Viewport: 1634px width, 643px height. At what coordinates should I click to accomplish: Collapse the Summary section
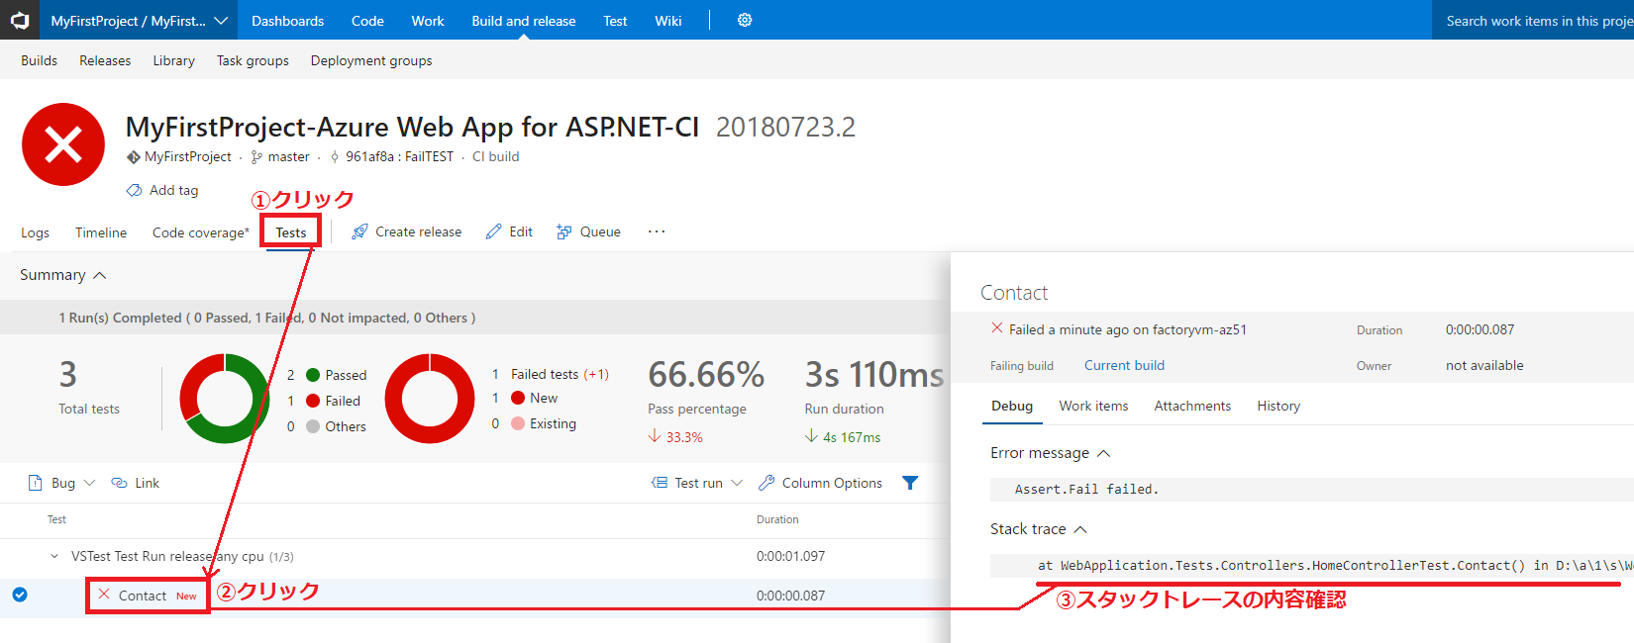click(99, 275)
